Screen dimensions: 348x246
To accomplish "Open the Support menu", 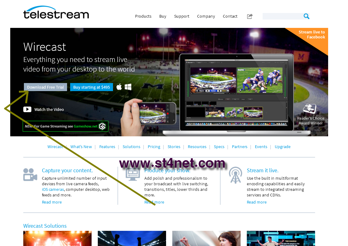I will pyautogui.click(x=182, y=16).
